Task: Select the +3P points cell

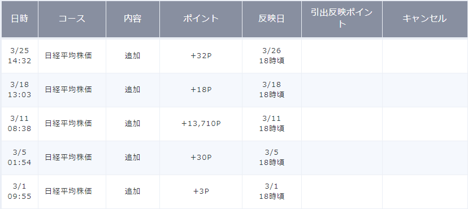Action: coord(201,191)
